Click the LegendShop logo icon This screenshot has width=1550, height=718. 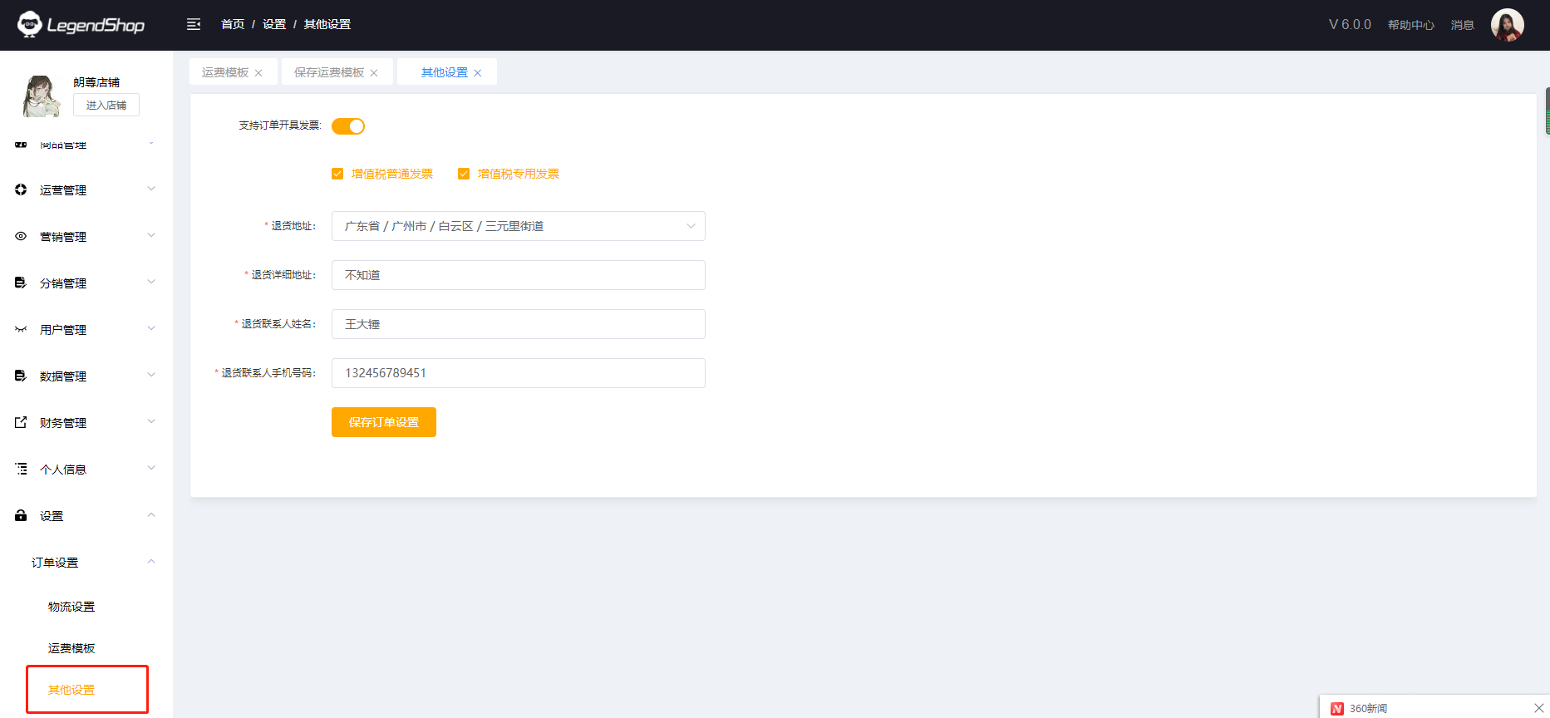click(30, 24)
